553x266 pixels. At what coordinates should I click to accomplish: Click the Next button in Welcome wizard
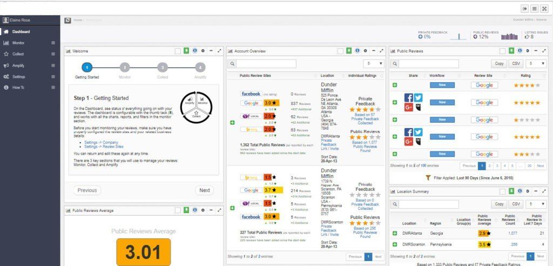[205, 190]
